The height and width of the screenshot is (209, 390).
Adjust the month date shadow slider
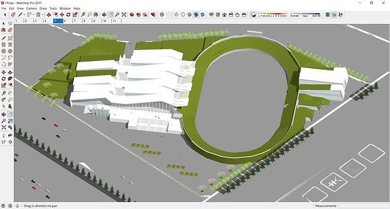tap(272, 14)
